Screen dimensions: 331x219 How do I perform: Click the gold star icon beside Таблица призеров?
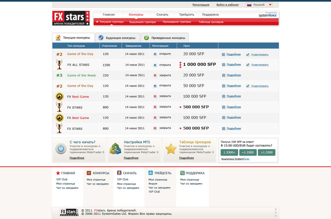pyautogui.click(x=171, y=148)
